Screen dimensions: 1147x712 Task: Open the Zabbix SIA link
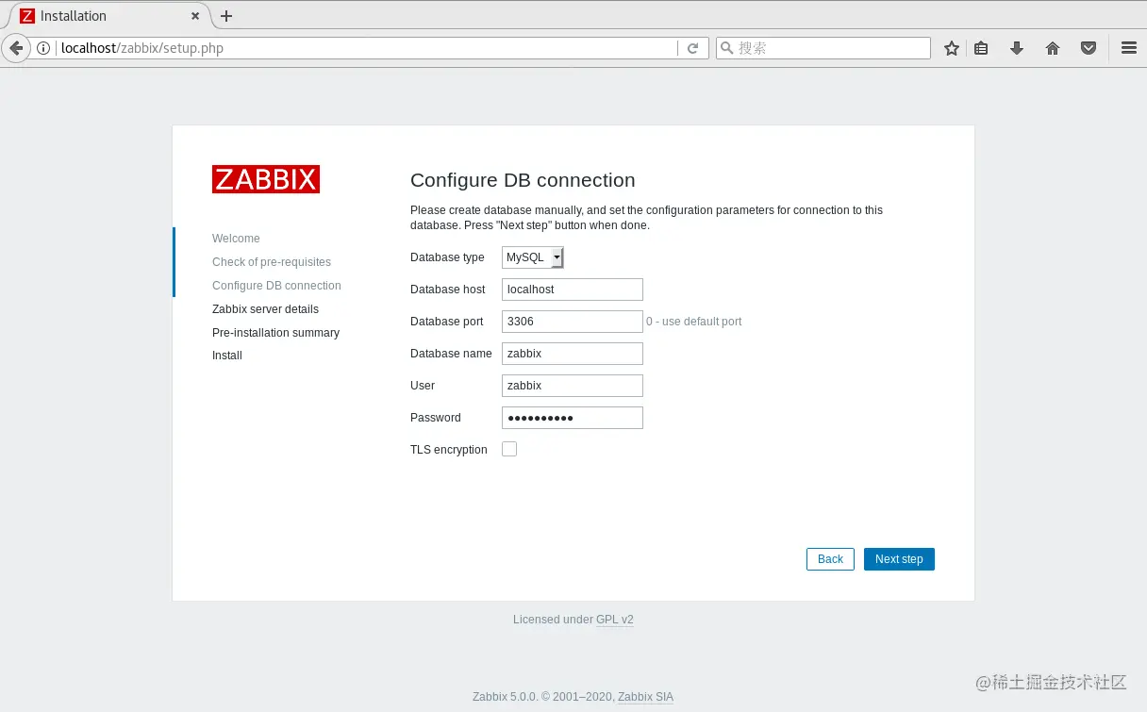click(646, 697)
